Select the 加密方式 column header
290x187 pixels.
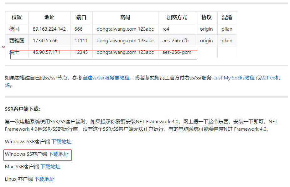(177, 17)
